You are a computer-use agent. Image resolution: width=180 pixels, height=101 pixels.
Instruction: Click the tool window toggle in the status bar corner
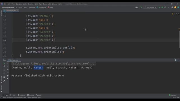click(x=1, y=97)
